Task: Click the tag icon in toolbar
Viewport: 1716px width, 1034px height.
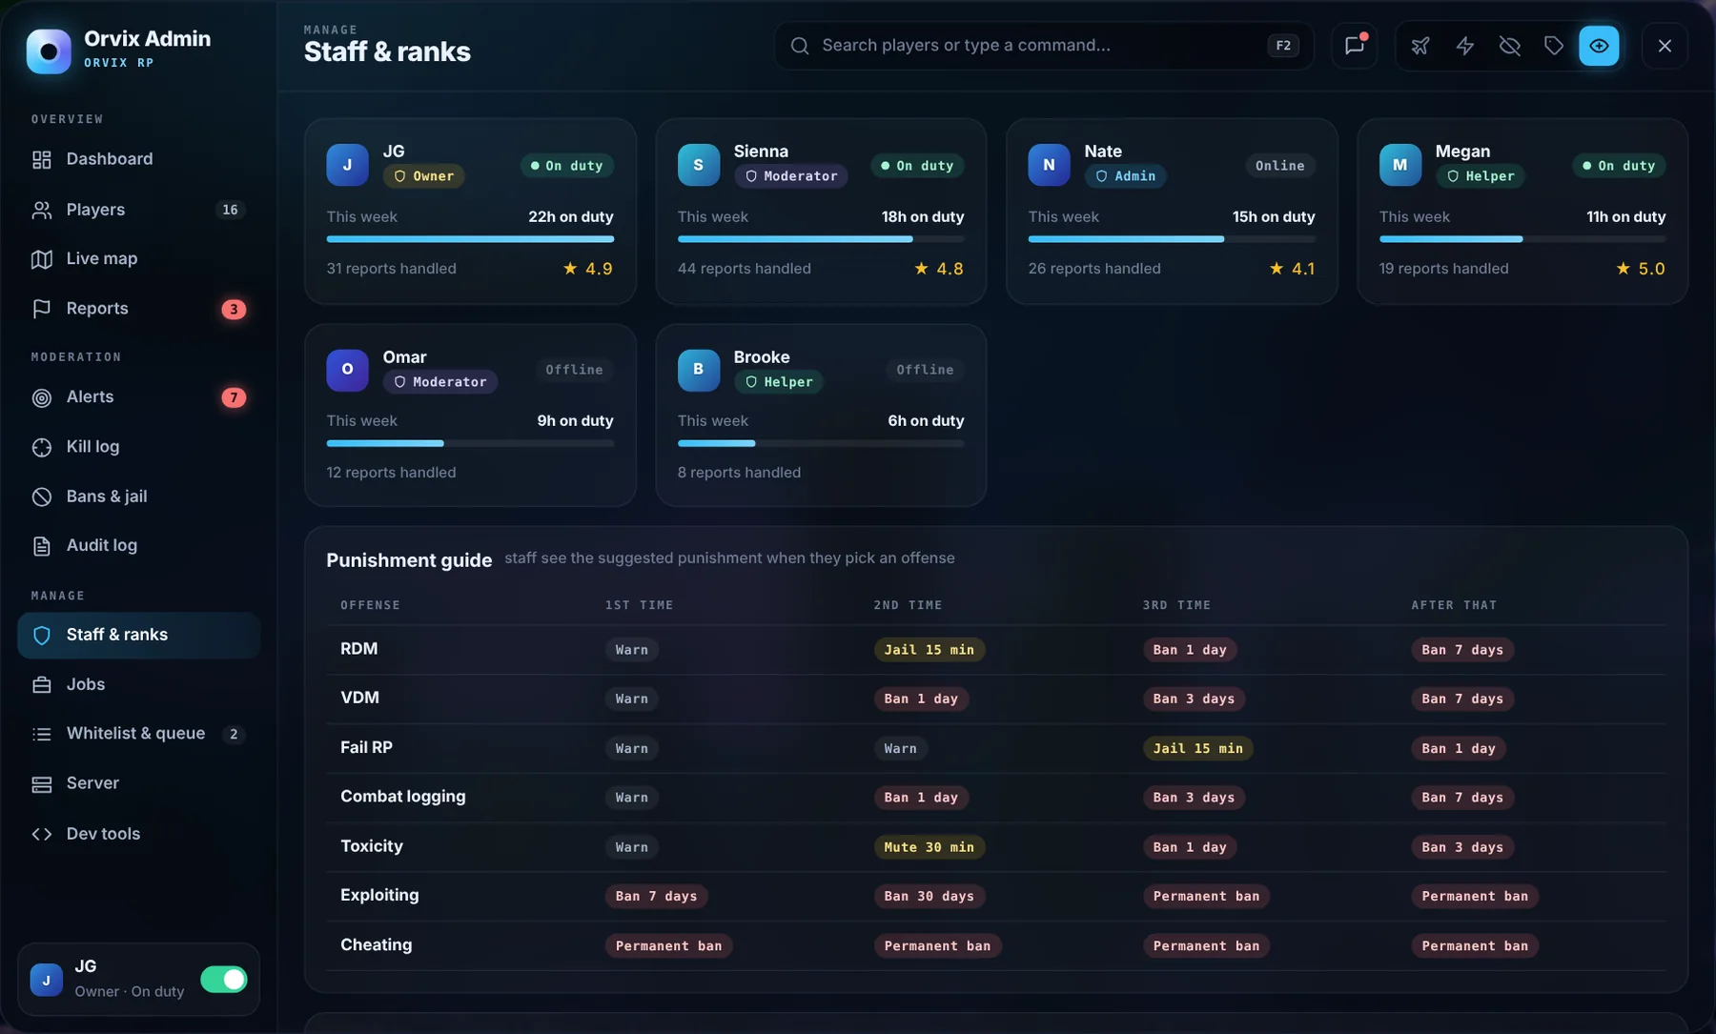Action: pos(1554,46)
